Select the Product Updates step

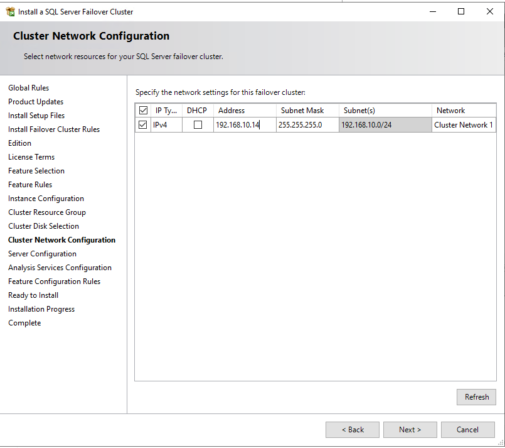(36, 102)
